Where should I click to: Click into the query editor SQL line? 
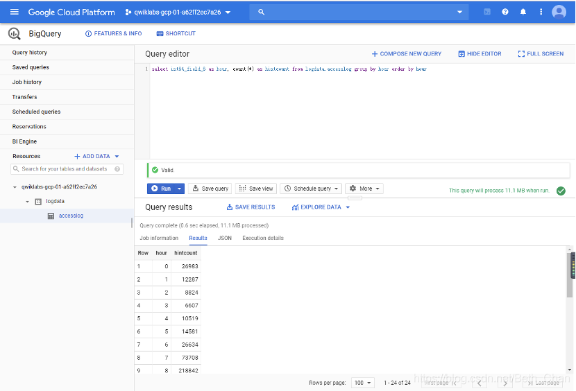289,69
